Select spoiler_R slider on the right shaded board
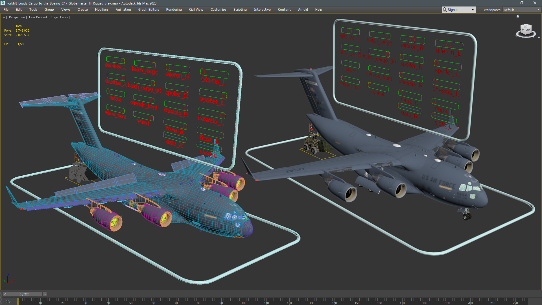This screenshot has height=305, width=542. (x=412, y=59)
